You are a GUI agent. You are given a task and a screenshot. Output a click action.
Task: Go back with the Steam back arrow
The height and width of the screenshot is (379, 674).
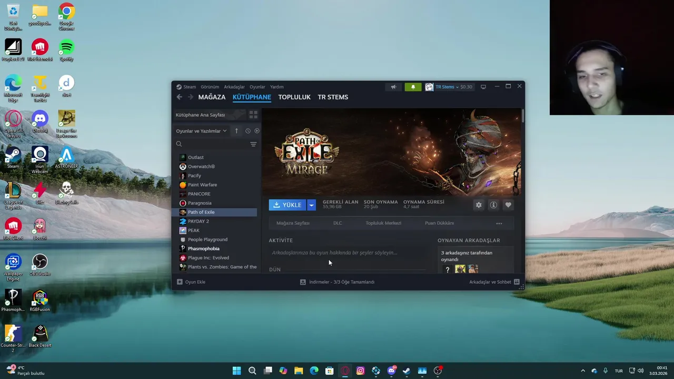180,97
